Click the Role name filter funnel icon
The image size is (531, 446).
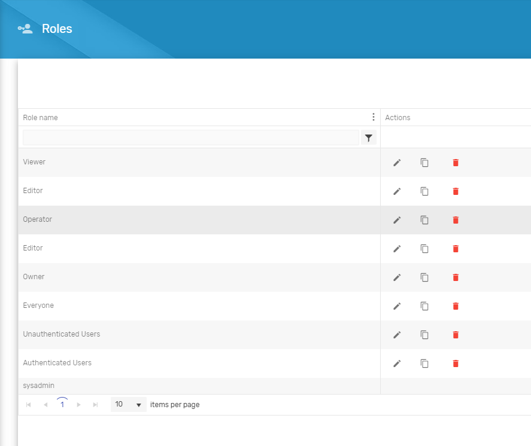(368, 138)
